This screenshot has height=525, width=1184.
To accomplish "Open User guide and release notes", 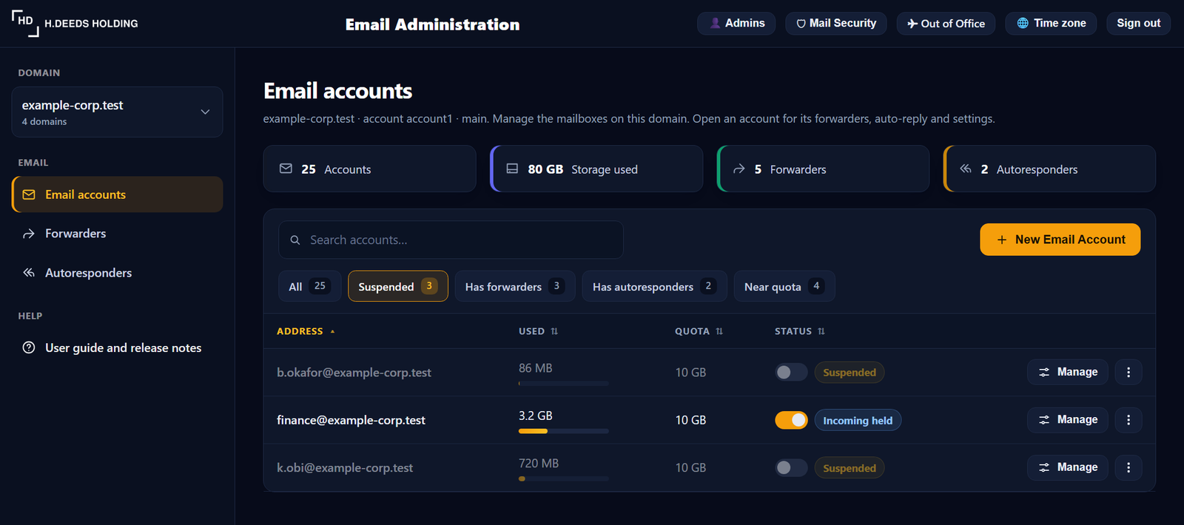I will (117, 348).
